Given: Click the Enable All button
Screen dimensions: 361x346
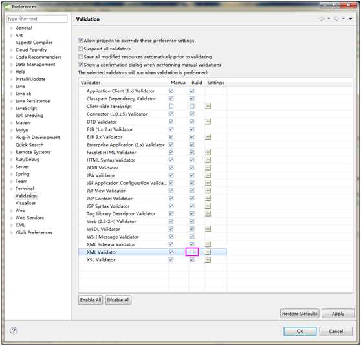Looking at the screenshot, I should (91, 300).
